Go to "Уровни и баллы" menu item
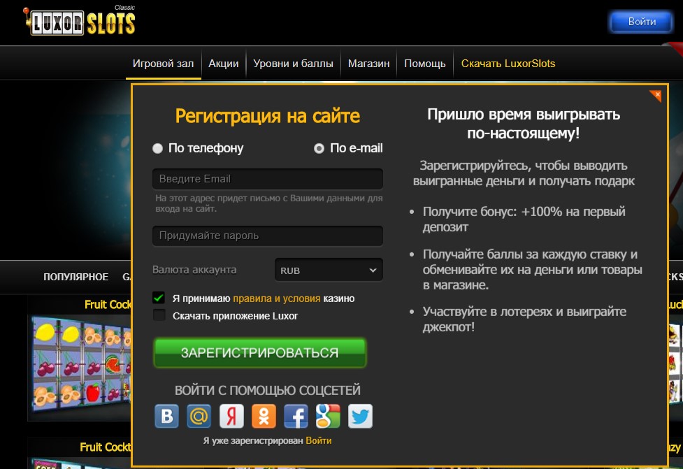 point(293,64)
